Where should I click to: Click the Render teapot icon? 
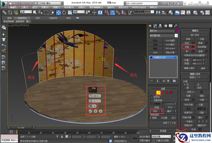pos(208,12)
